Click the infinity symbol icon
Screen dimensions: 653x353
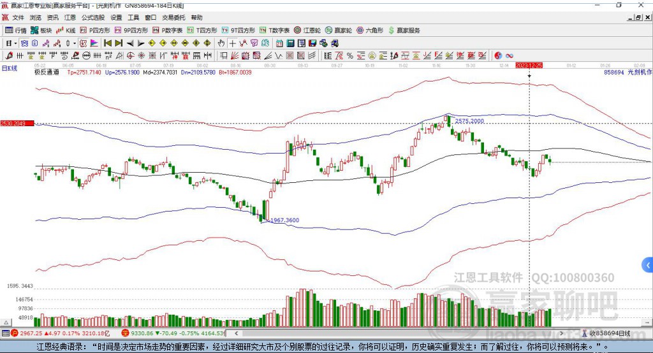click(510, 56)
